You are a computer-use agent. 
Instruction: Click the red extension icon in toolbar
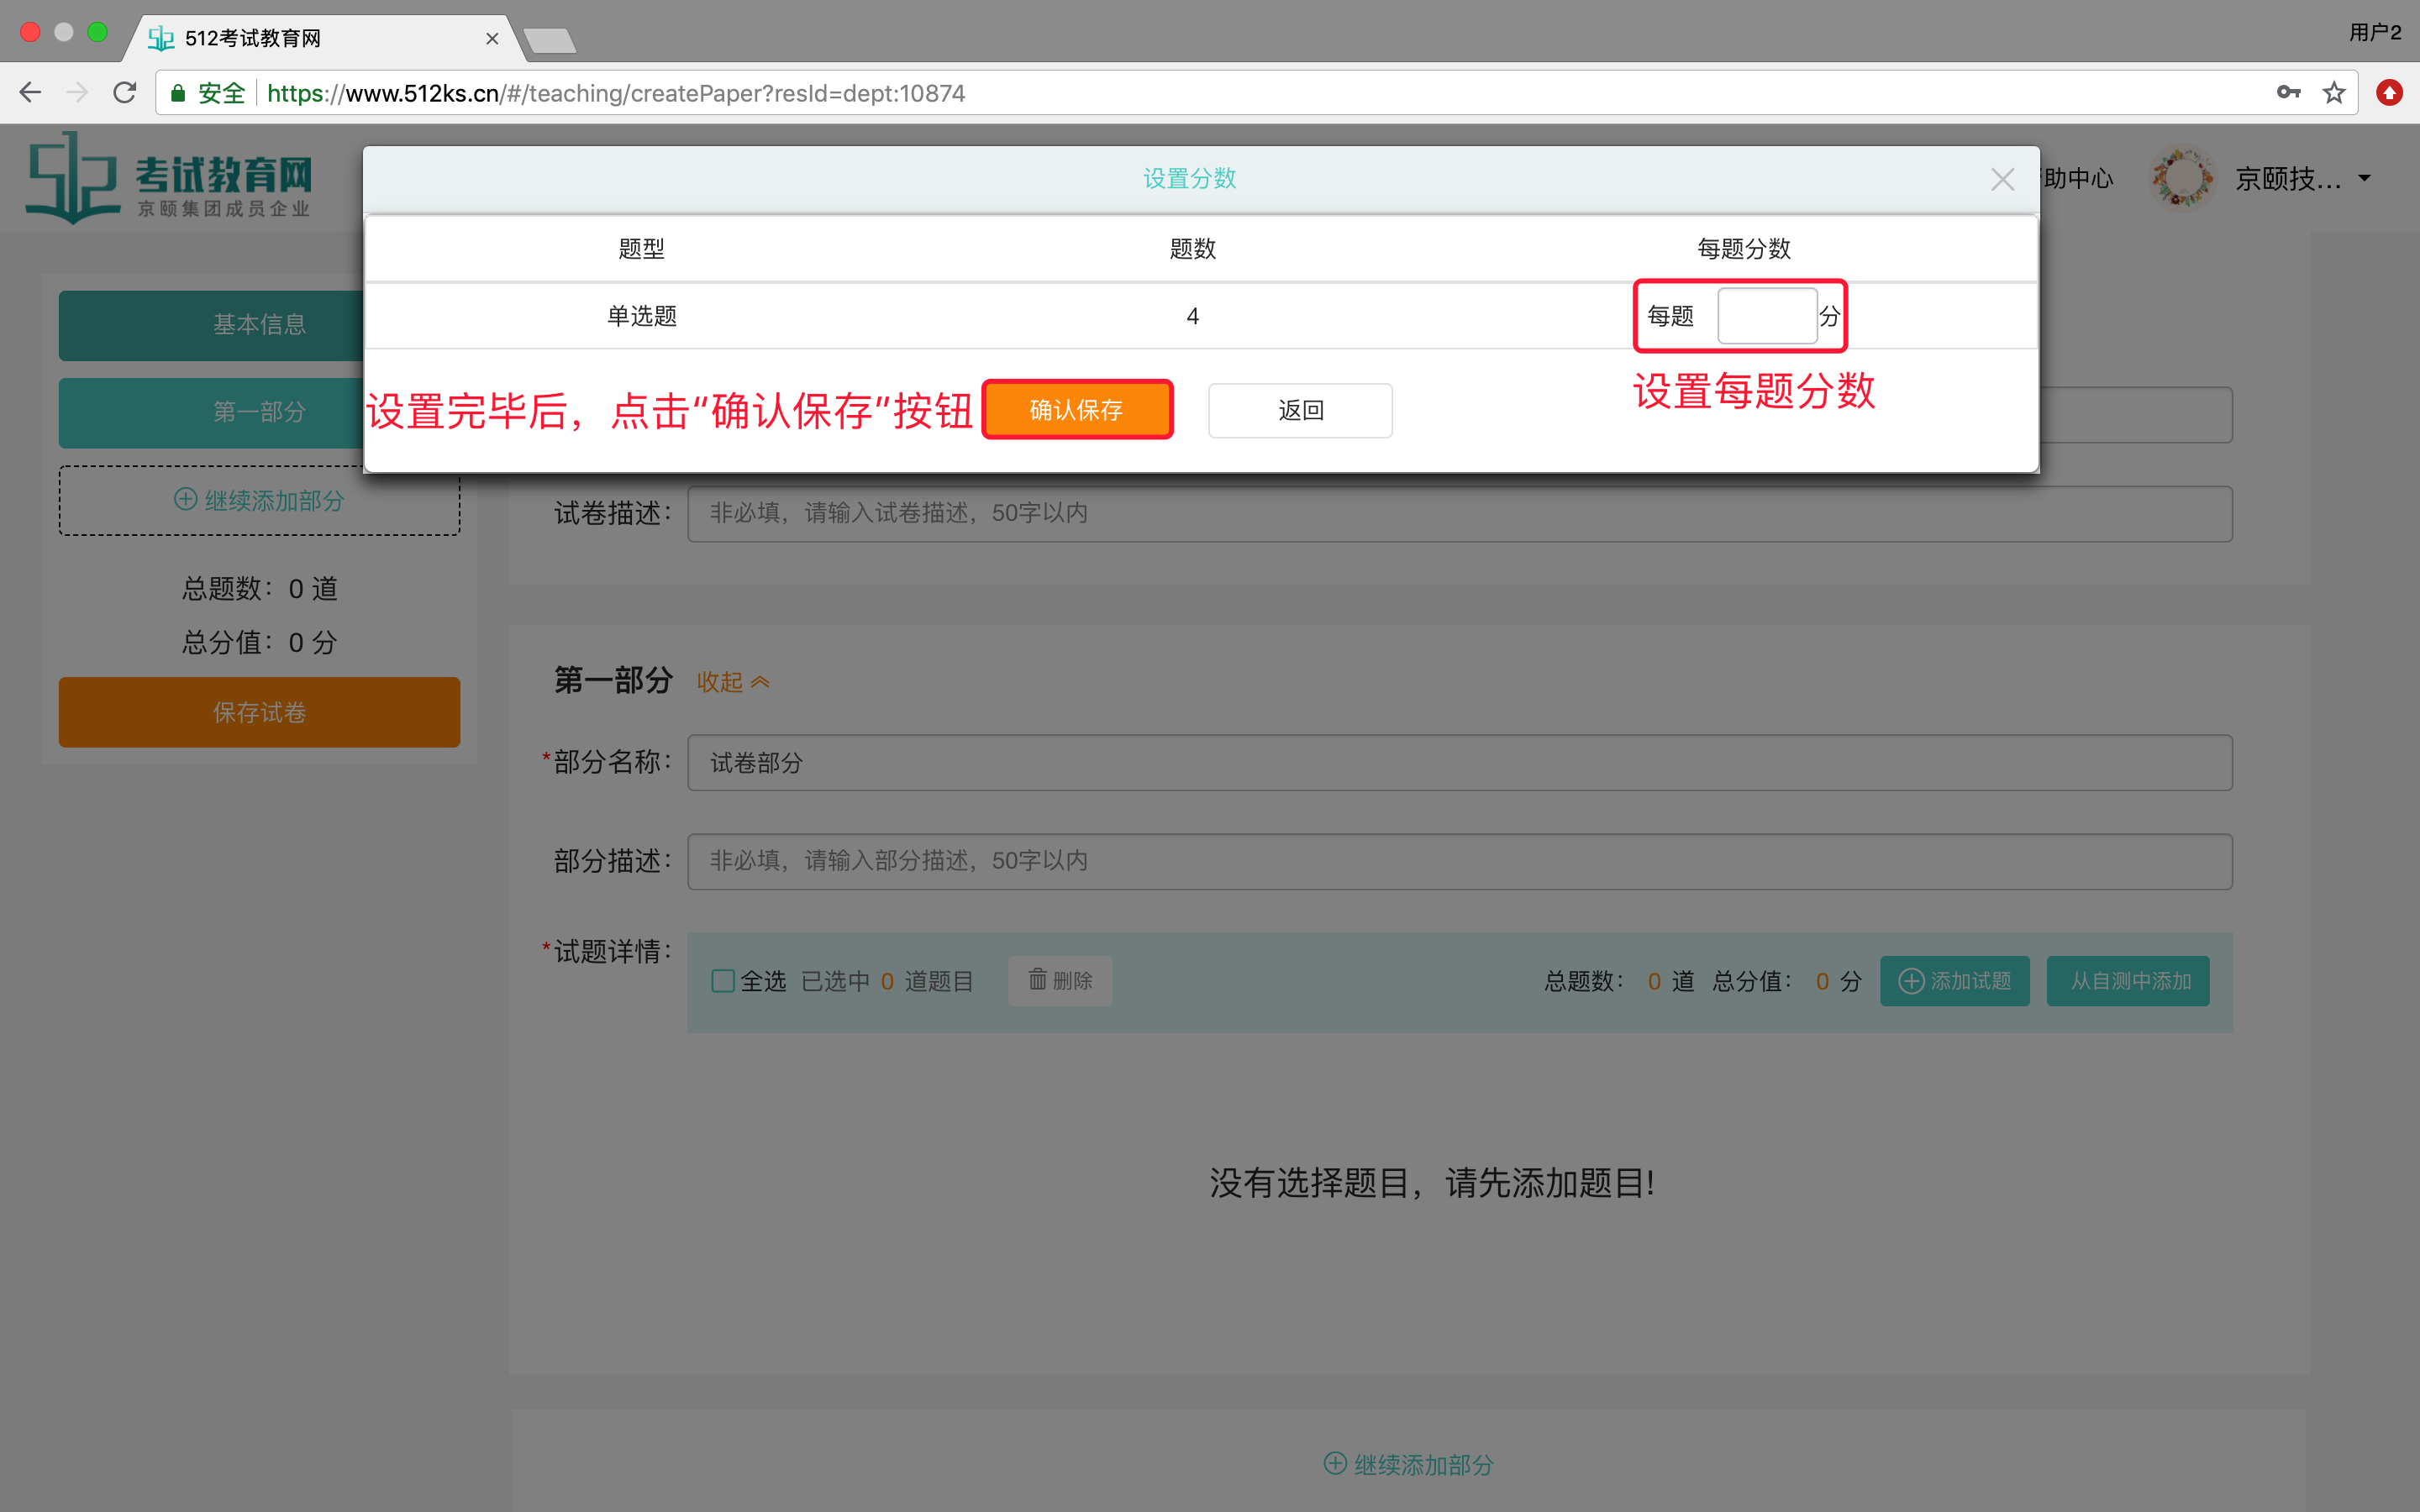(2389, 93)
